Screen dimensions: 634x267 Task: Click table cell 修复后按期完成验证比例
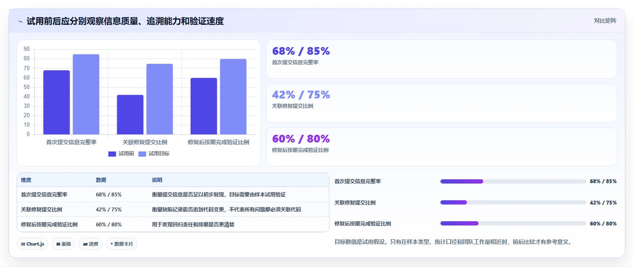coord(49,225)
